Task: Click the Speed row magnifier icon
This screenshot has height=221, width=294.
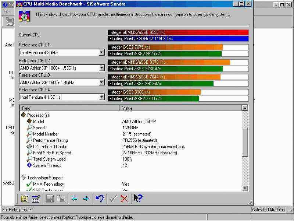Action: coord(29,127)
